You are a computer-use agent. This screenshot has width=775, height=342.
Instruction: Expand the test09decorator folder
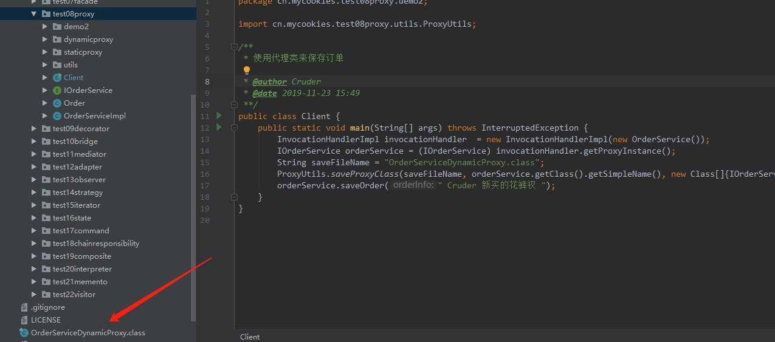point(34,129)
